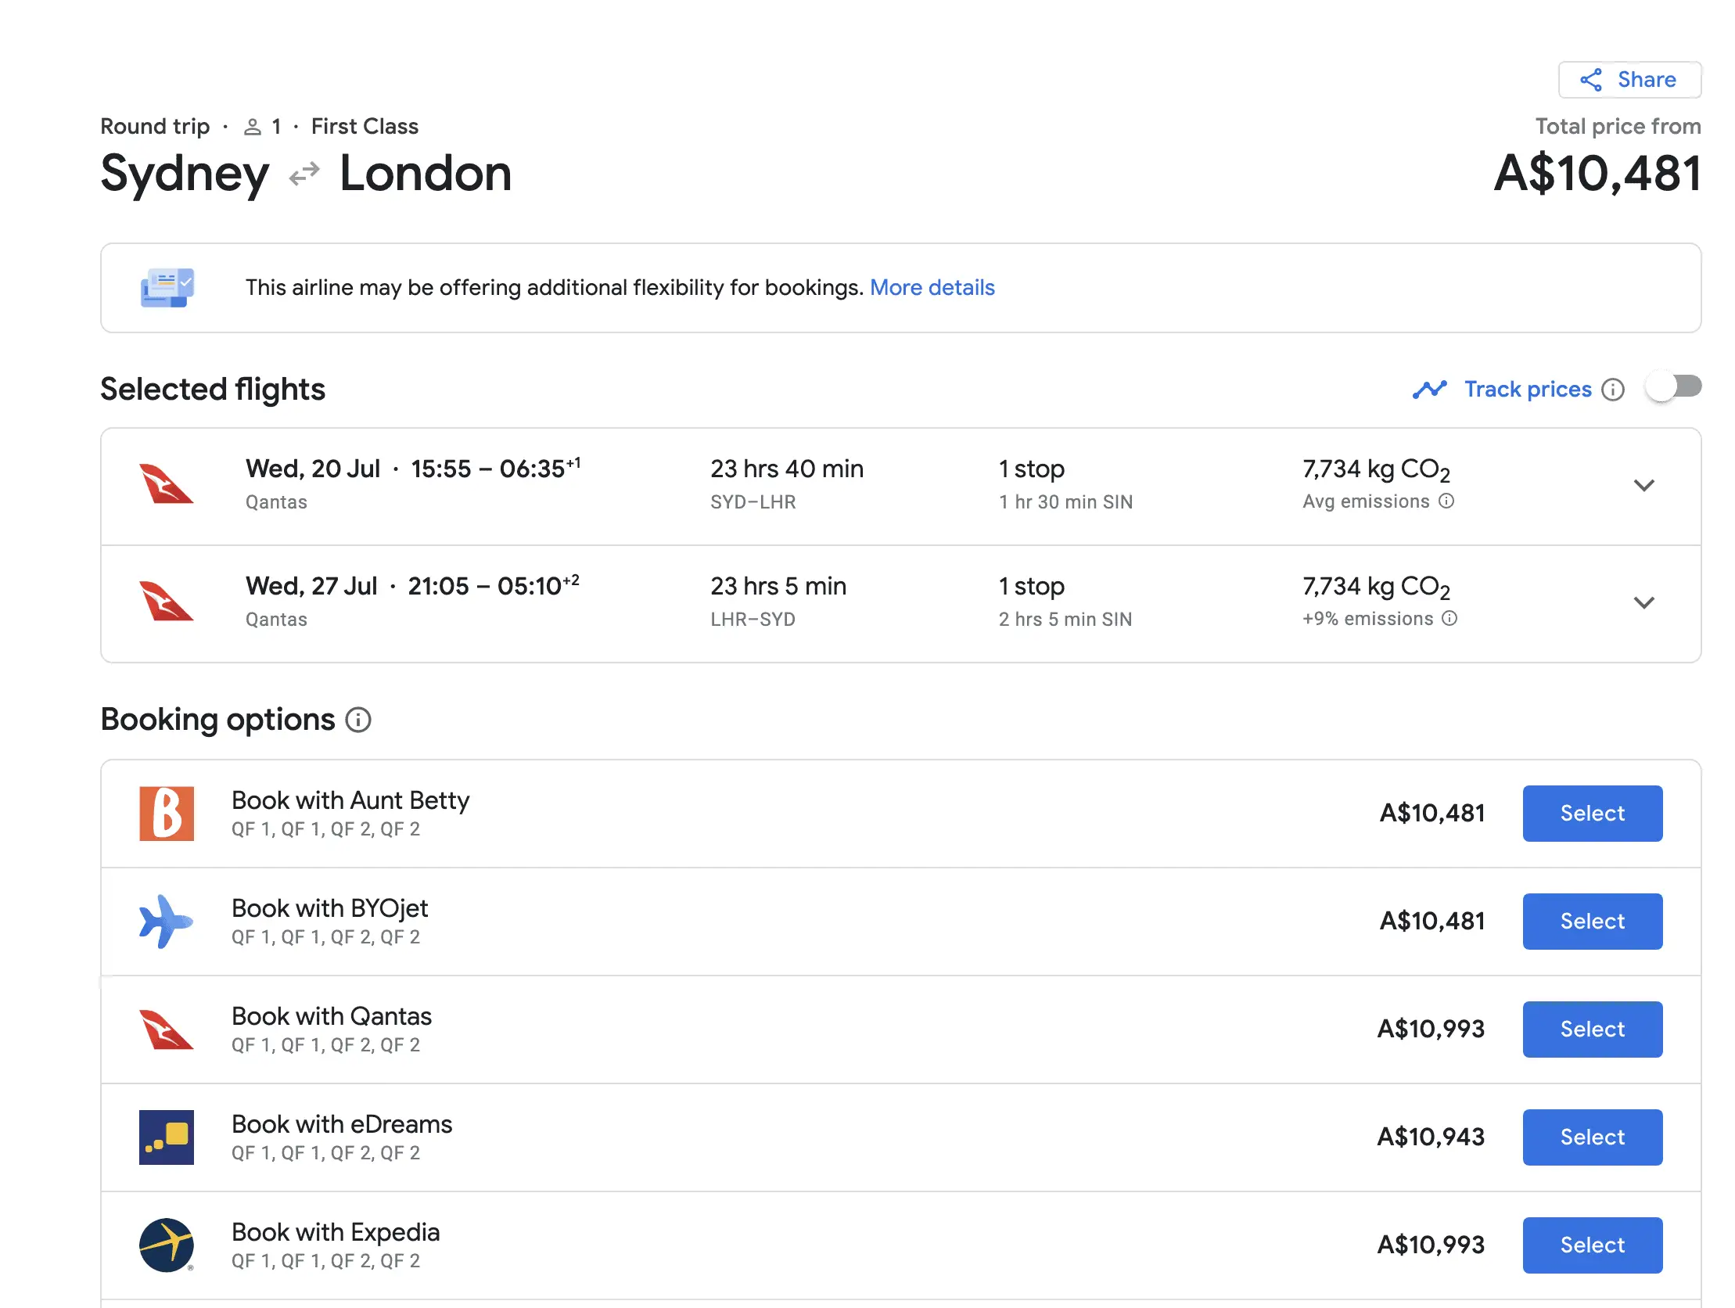Select the Expedia booking option

1592,1245
